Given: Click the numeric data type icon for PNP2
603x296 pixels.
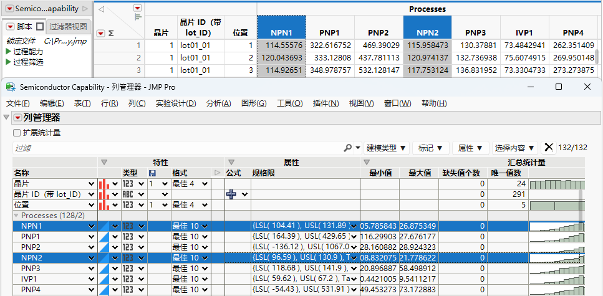Looking at the screenshot, I should (128, 247).
